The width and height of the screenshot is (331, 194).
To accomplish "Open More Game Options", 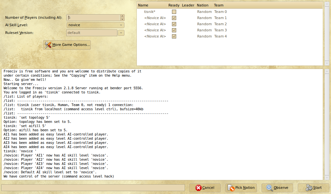I will pos(67,45).
